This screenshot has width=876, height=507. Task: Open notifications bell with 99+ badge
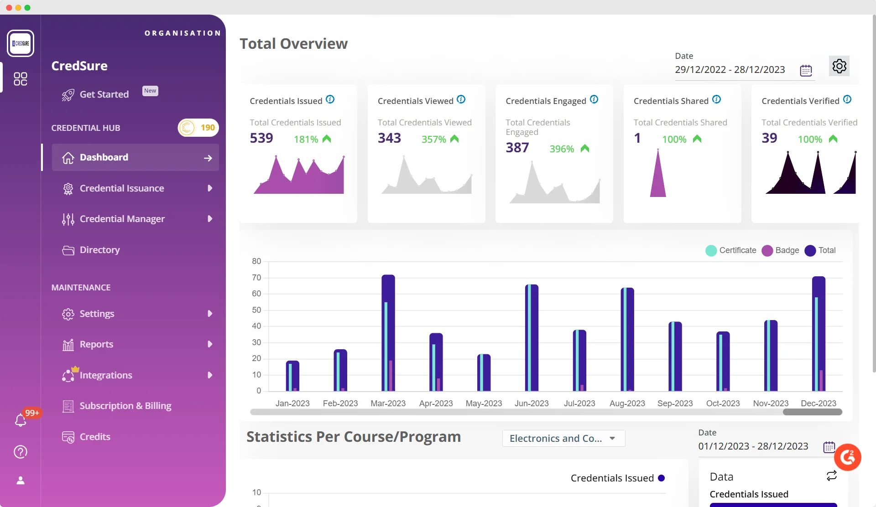[x=21, y=420]
